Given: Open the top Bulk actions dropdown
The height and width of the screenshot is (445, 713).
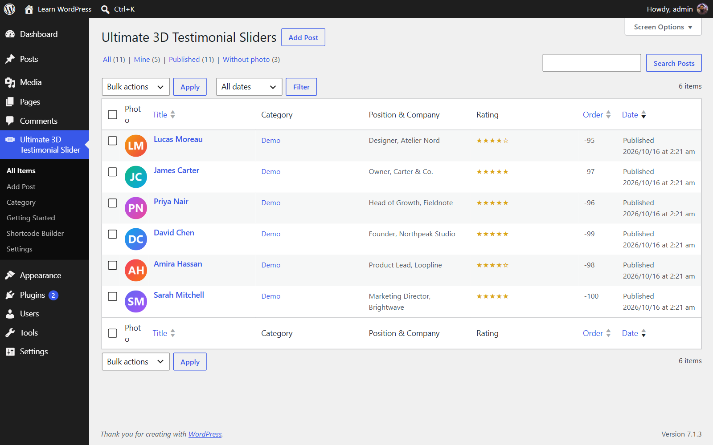Looking at the screenshot, I should click(136, 87).
